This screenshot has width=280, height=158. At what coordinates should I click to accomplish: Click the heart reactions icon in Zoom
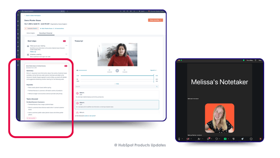coord(217,139)
